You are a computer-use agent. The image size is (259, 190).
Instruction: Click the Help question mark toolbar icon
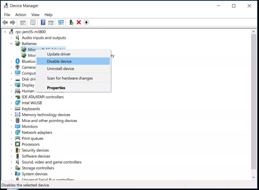pyautogui.click(x=43, y=22)
